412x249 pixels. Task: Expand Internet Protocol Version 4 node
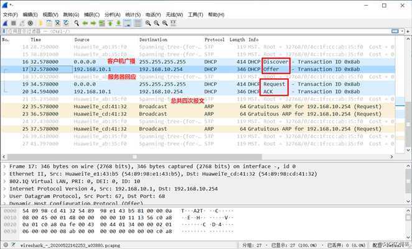[x=4, y=189]
